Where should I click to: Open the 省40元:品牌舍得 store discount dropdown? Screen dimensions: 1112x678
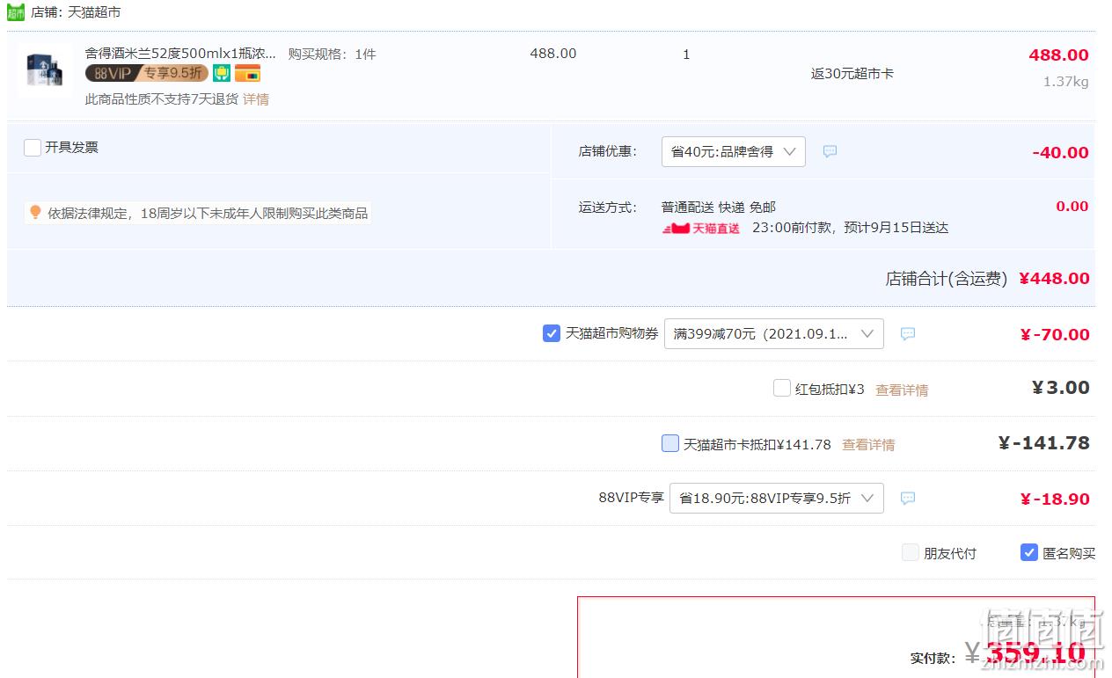pos(734,152)
